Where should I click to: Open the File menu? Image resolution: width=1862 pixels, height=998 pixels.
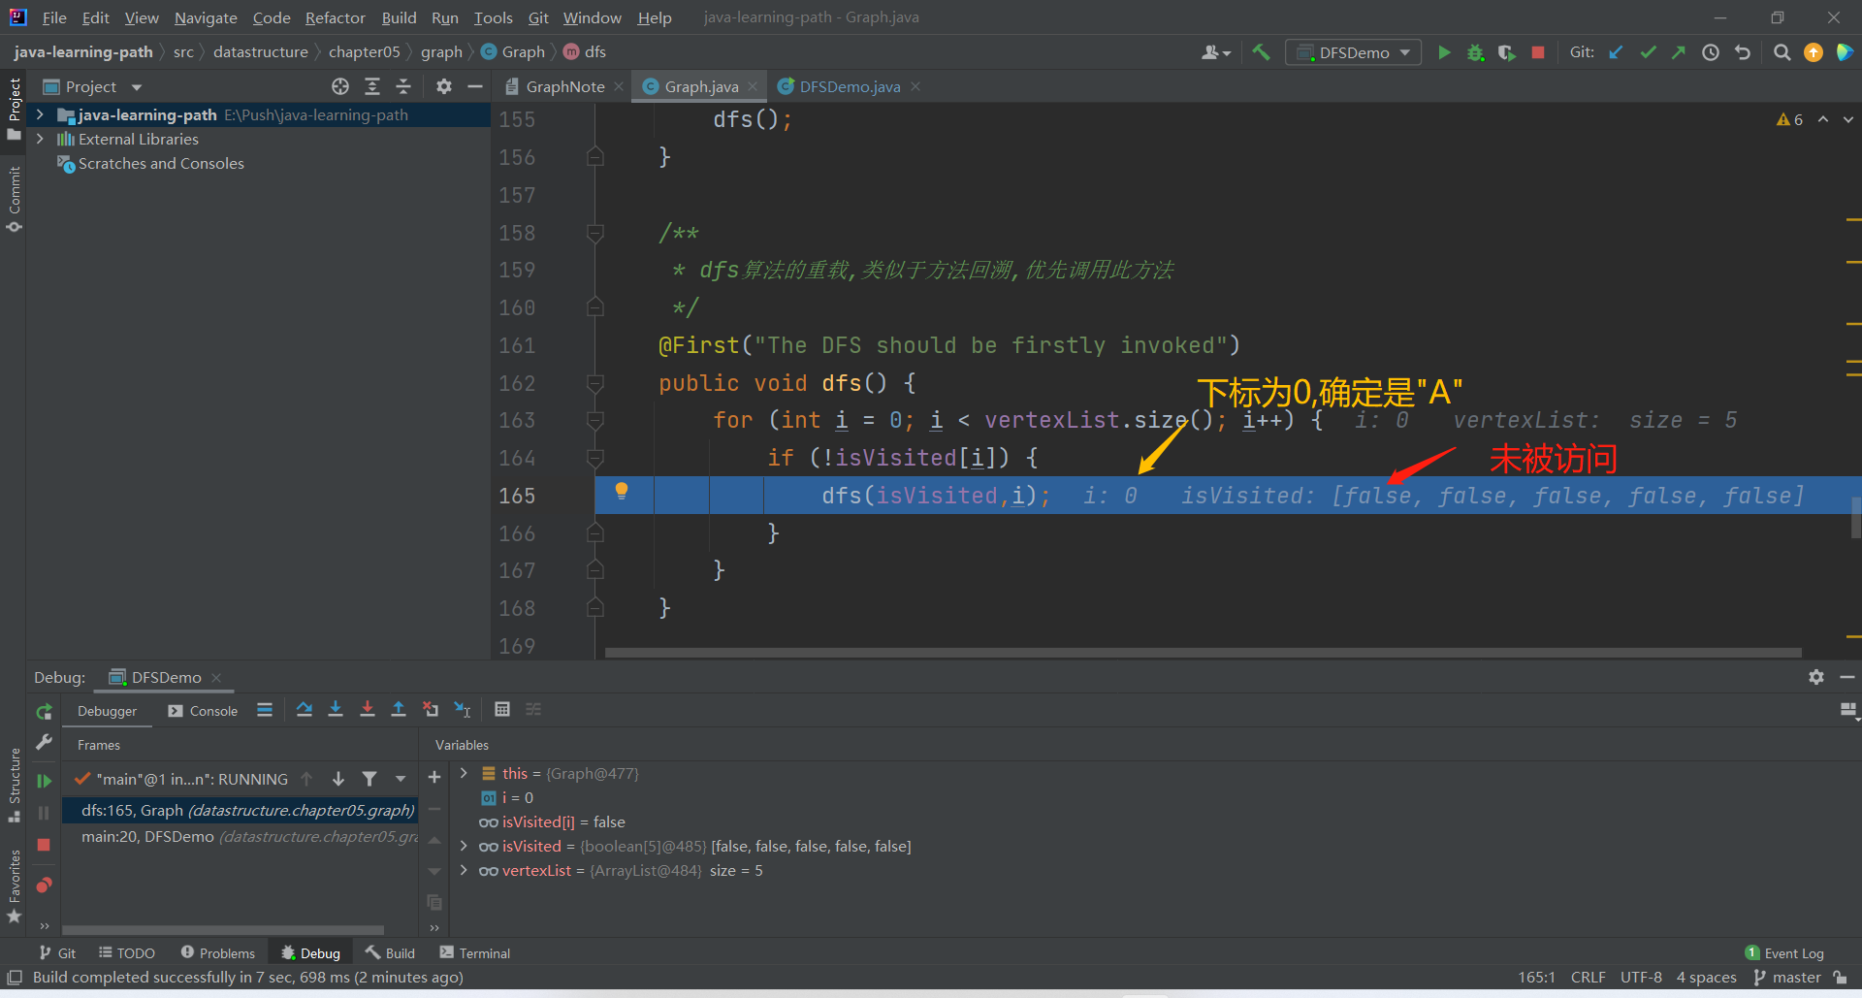click(x=54, y=17)
